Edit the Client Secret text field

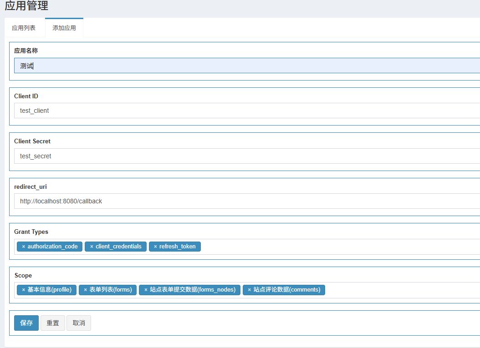point(246,156)
